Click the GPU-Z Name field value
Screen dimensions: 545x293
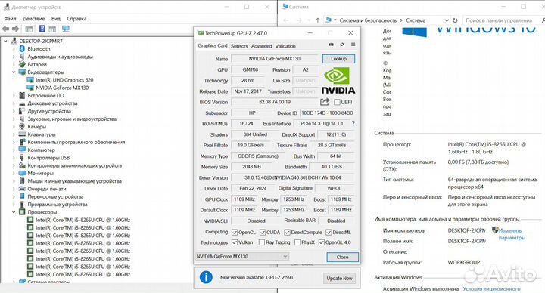coord(275,59)
